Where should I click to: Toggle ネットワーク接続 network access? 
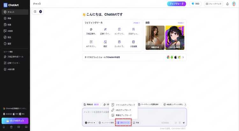click(x=106, y=123)
